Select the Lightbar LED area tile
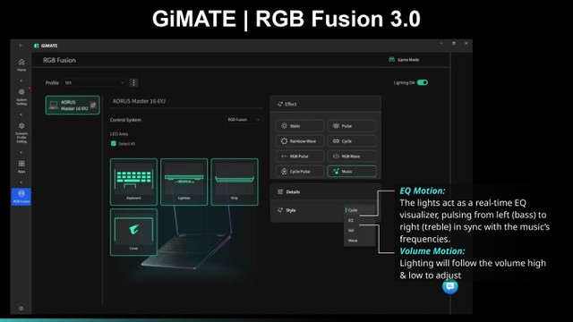 184,182
